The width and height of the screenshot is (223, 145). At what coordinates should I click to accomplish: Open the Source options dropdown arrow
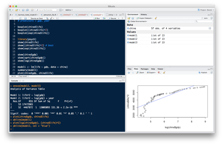pos(119,18)
